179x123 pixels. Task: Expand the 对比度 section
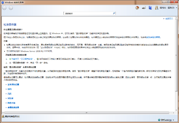tap(11, 98)
